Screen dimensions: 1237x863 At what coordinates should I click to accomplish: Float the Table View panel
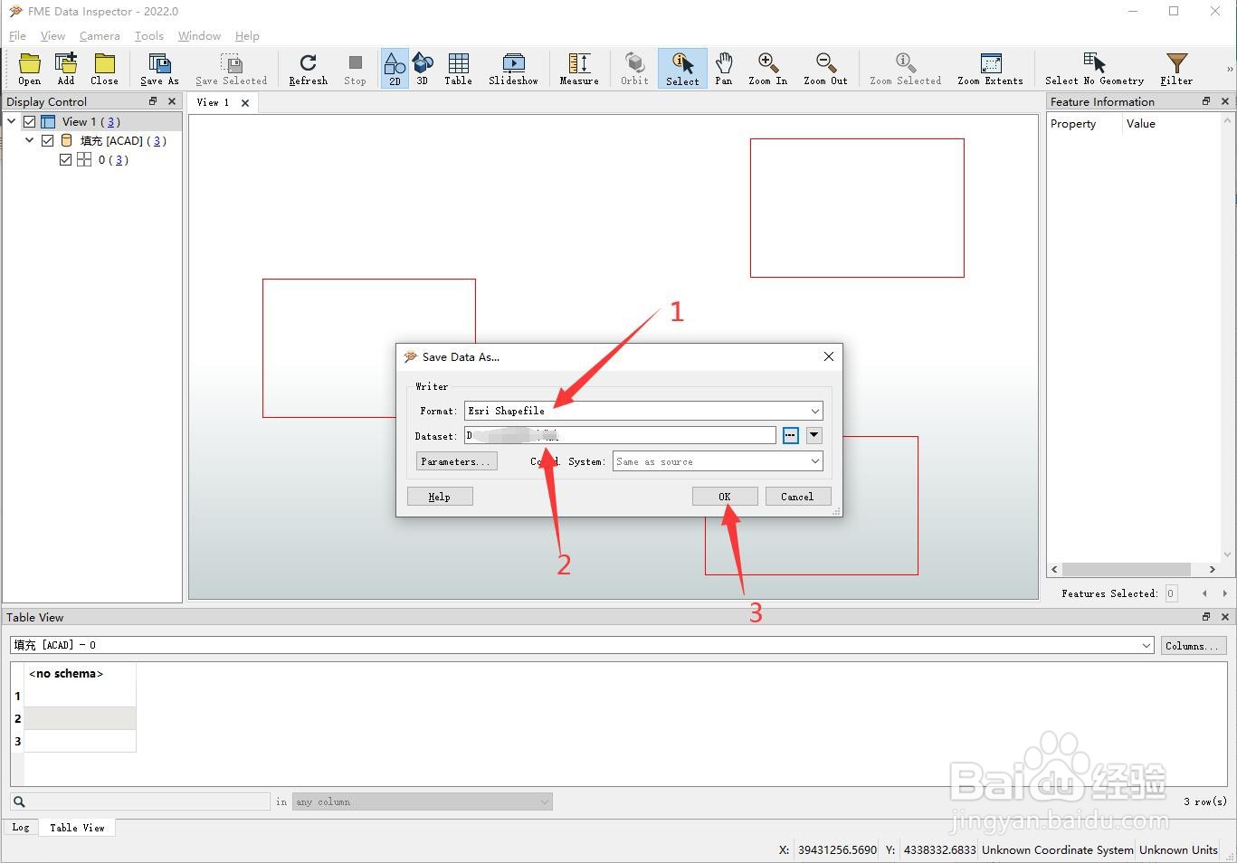point(1206,617)
